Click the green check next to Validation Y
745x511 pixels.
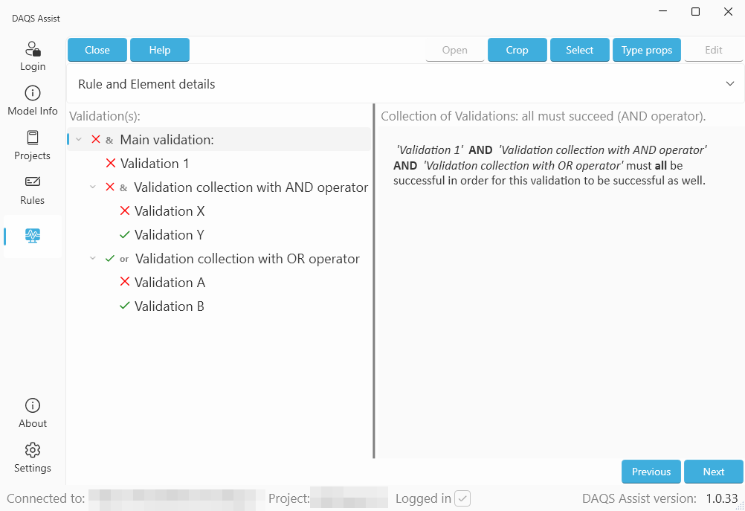124,234
